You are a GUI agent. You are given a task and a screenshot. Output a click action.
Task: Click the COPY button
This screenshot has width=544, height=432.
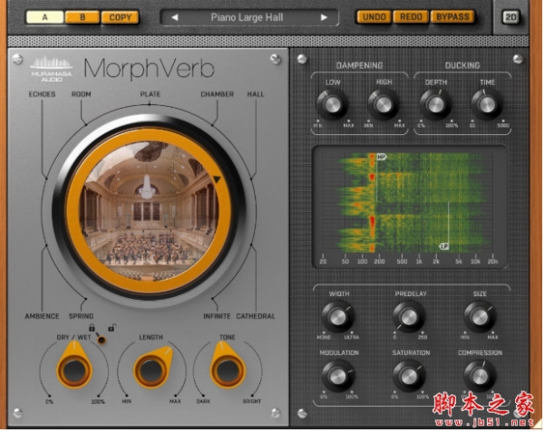pyautogui.click(x=121, y=17)
